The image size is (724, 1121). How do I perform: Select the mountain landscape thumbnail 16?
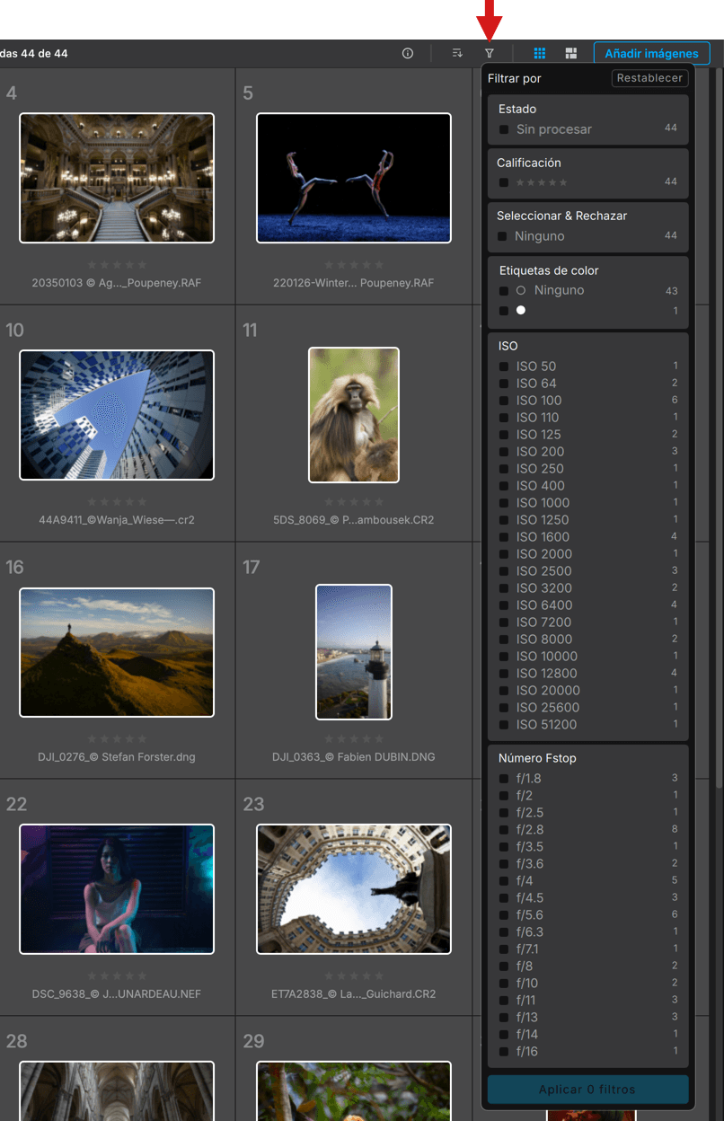tap(117, 652)
